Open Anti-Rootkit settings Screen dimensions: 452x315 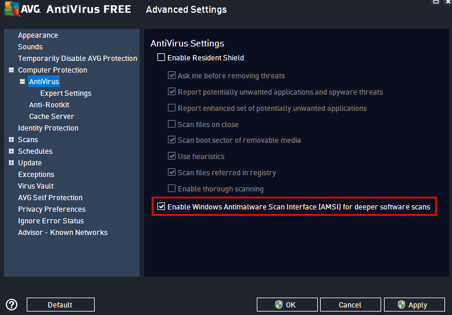49,105
